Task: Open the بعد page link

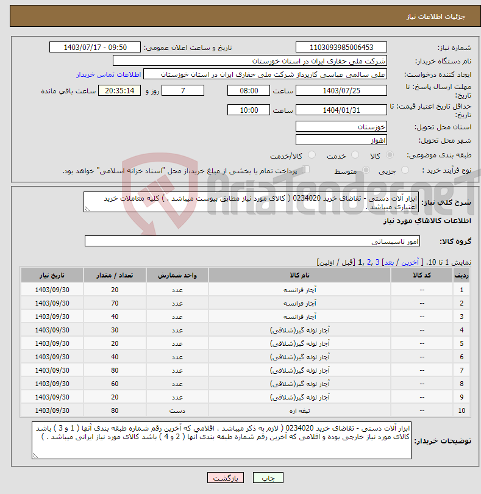Action: tap(389, 262)
